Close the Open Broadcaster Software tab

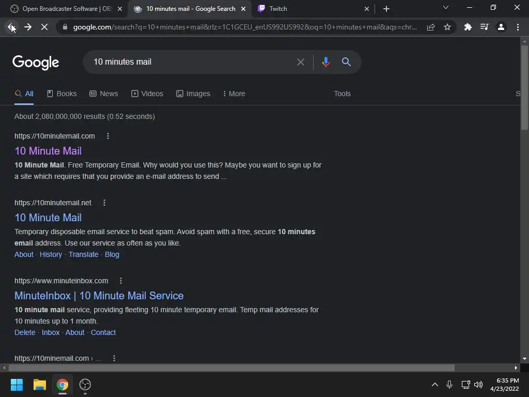[120, 9]
